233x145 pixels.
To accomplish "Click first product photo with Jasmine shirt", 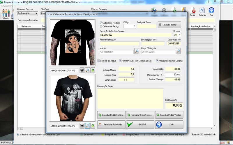I will (73, 42).
